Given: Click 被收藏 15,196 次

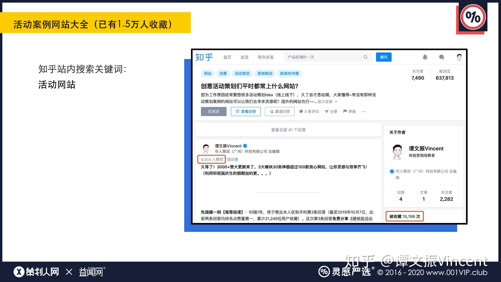Looking at the screenshot, I should click(x=405, y=216).
